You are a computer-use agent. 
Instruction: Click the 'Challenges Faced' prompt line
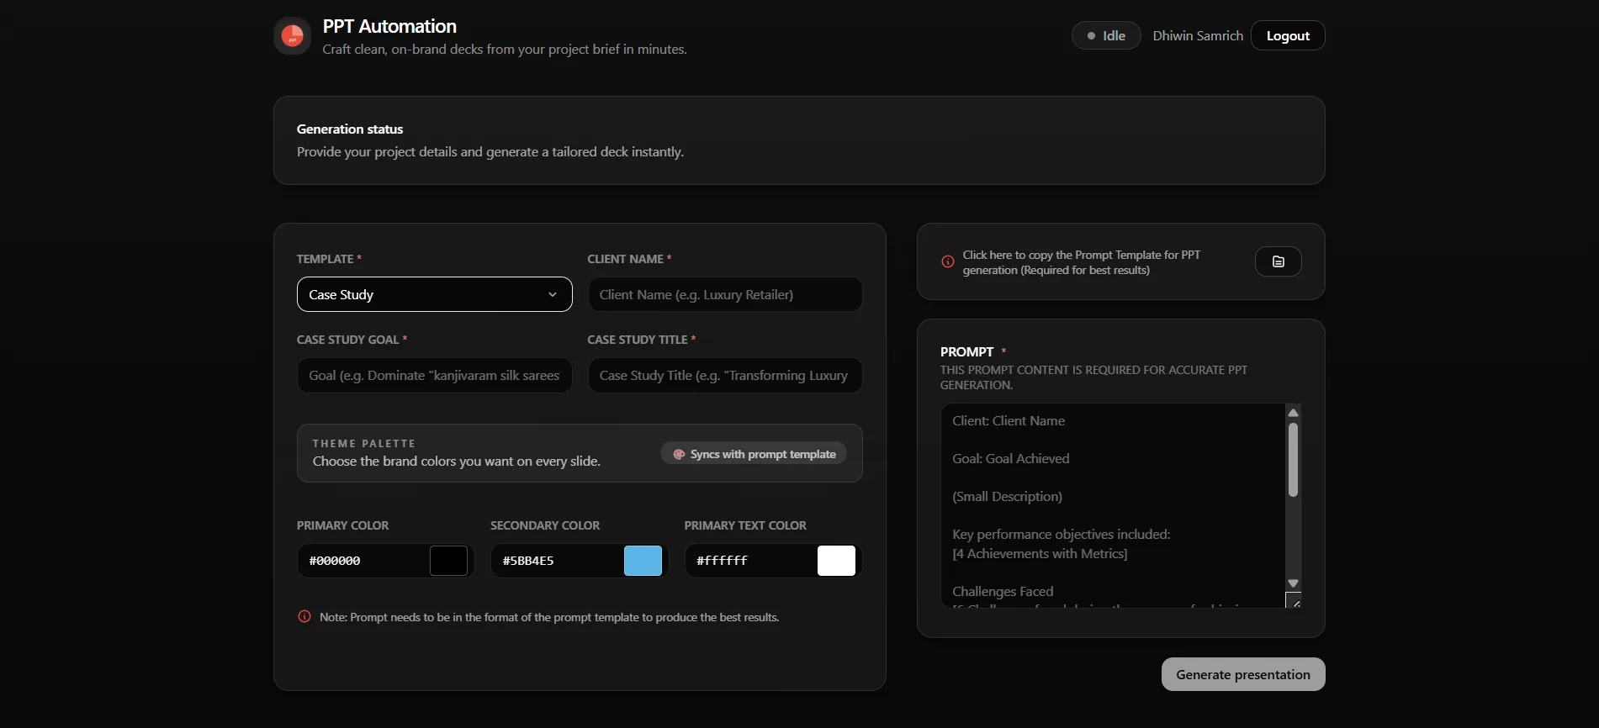1003,591
